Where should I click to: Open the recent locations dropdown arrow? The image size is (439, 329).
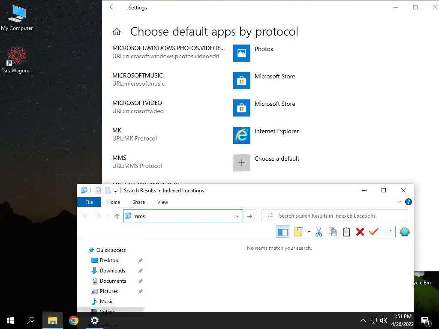[108, 216]
